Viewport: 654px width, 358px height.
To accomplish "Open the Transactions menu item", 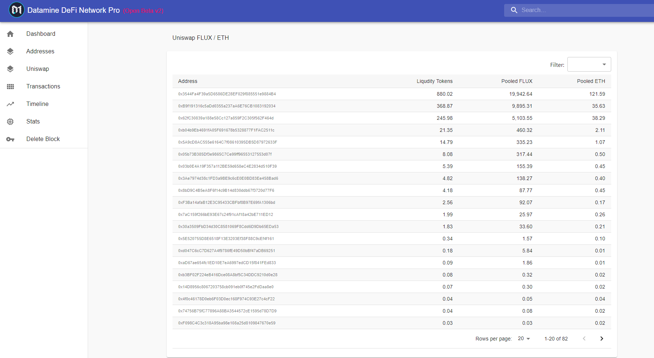I will pos(44,87).
